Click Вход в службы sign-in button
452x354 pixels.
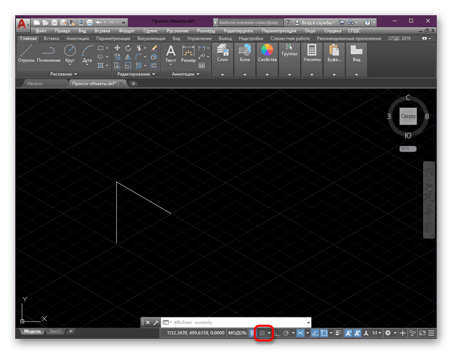[x=315, y=22]
